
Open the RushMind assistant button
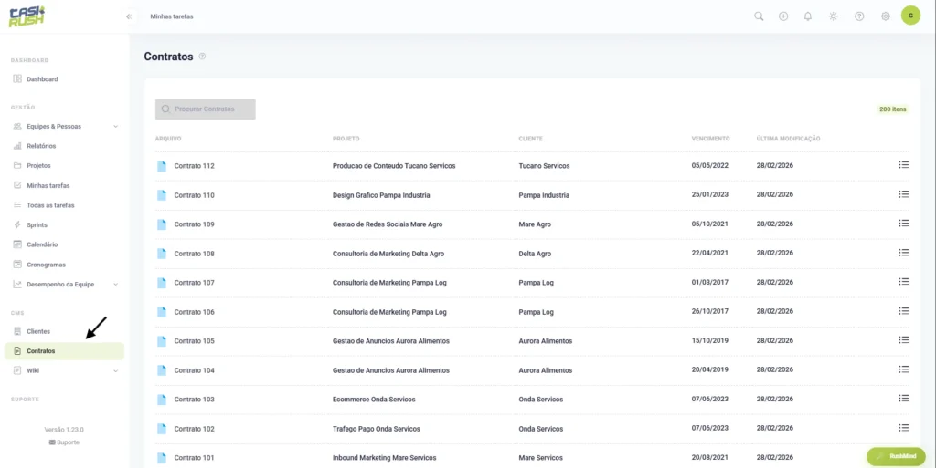click(x=896, y=456)
